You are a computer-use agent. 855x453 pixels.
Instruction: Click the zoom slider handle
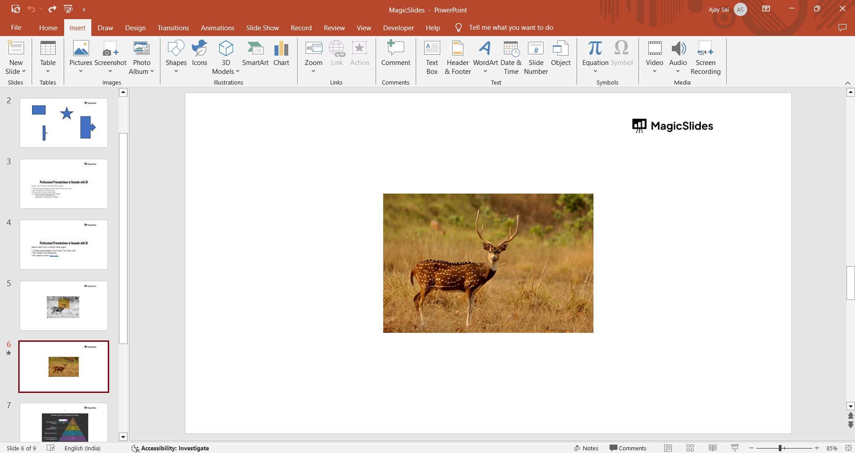[x=780, y=448]
